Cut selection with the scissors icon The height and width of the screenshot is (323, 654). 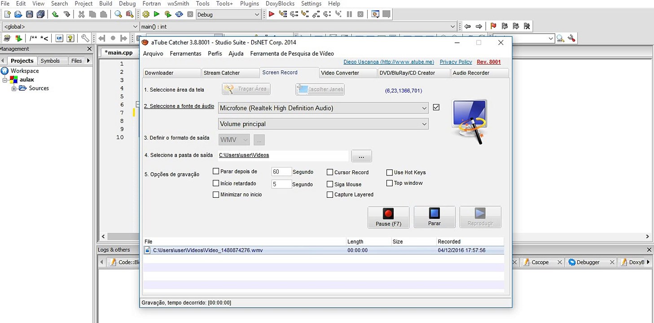(x=81, y=14)
